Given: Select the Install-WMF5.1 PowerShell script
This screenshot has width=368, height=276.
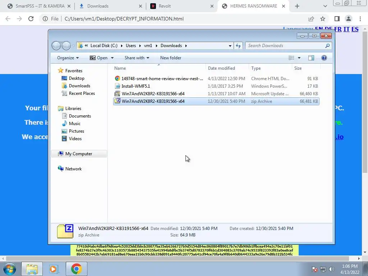Looking at the screenshot, I should 216,86.
